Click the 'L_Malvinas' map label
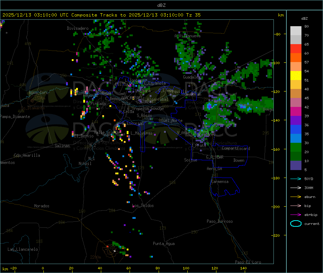This screenshot has height=273, width=323. point(141,133)
